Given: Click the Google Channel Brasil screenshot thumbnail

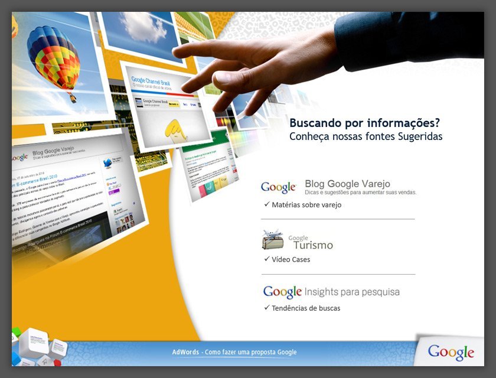Looking at the screenshot, I should click(x=167, y=107).
